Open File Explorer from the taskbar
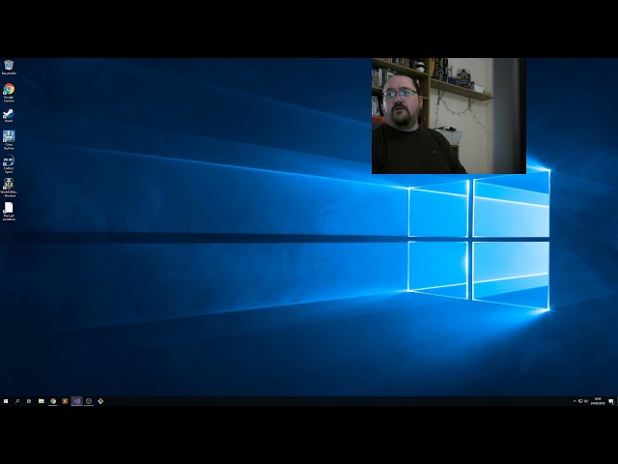 [41, 401]
